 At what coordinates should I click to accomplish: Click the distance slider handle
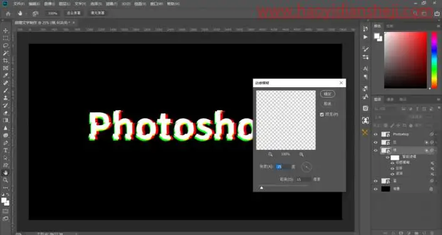point(261,187)
